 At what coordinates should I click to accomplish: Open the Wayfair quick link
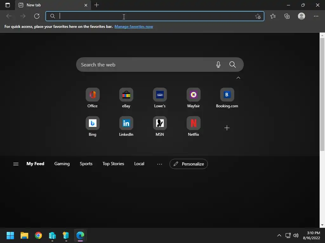tap(193, 98)
